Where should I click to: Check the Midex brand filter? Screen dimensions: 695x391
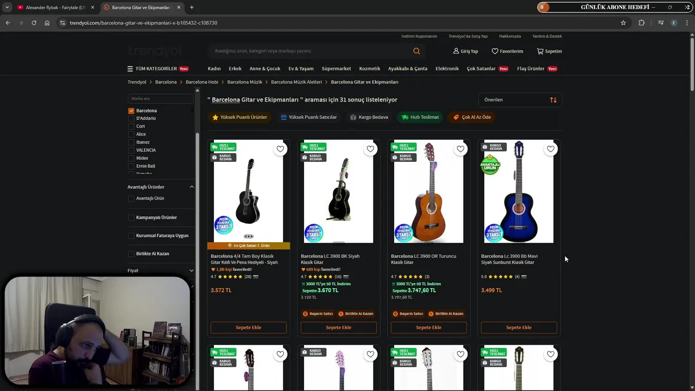[131, 158]
